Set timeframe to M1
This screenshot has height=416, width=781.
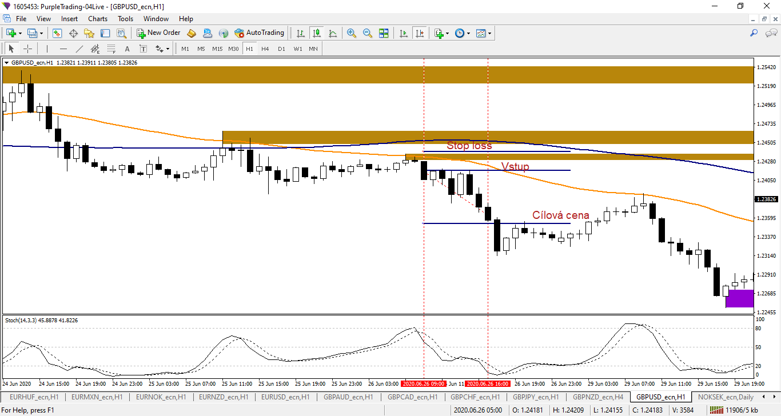click(185, 49)
